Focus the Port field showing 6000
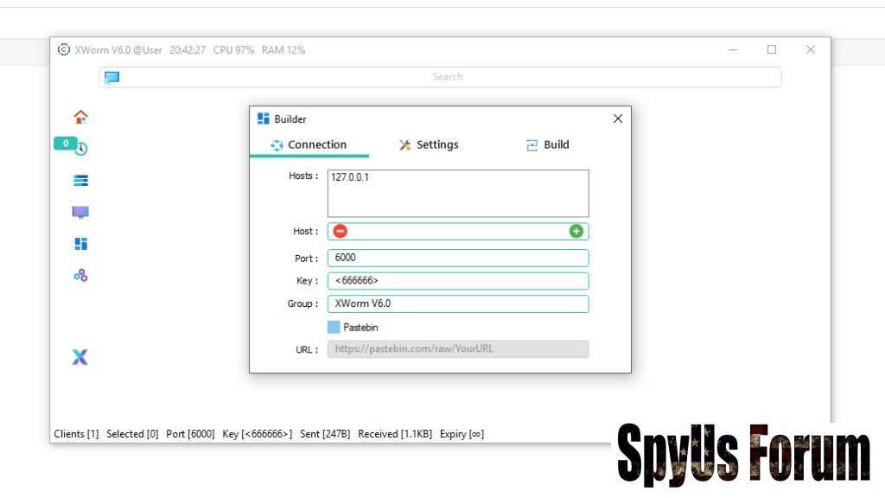 pyautogui.click(x=458, y=258)
